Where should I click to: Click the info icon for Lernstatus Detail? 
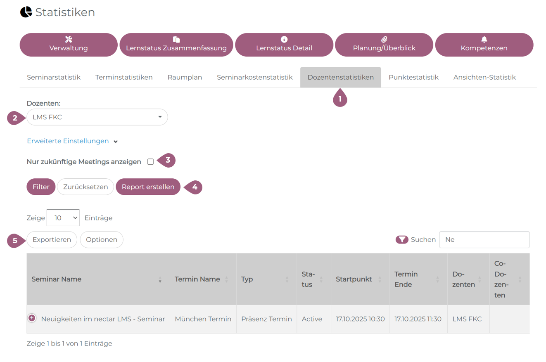click(x=284, y=39)
